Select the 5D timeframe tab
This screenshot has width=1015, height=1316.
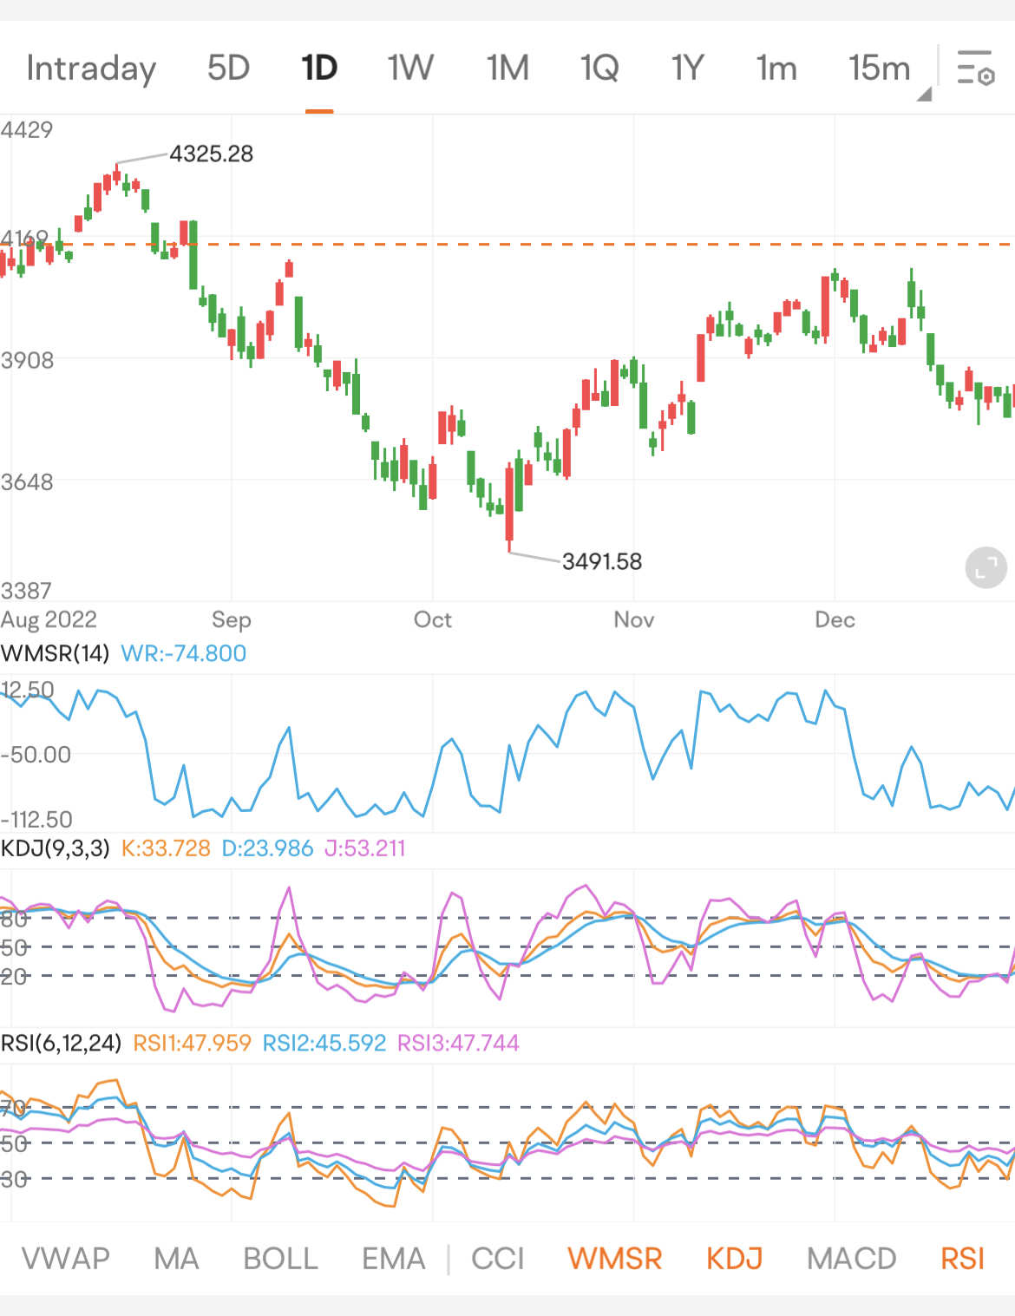pos(228,68)
